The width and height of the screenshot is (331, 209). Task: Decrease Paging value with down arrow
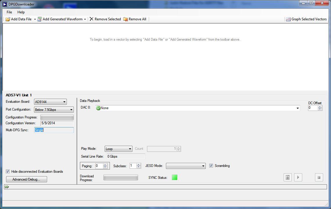coord(105,167)
